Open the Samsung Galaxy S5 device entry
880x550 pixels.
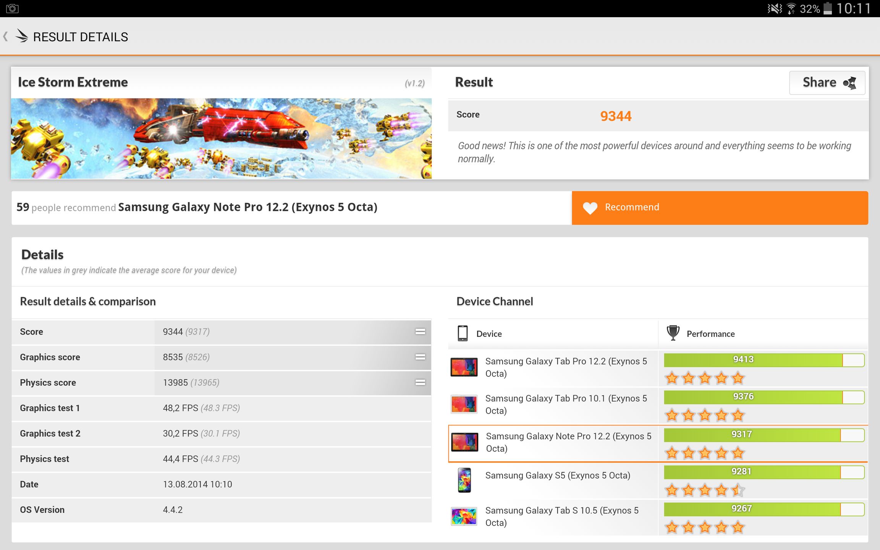click(x=558, y=476)
